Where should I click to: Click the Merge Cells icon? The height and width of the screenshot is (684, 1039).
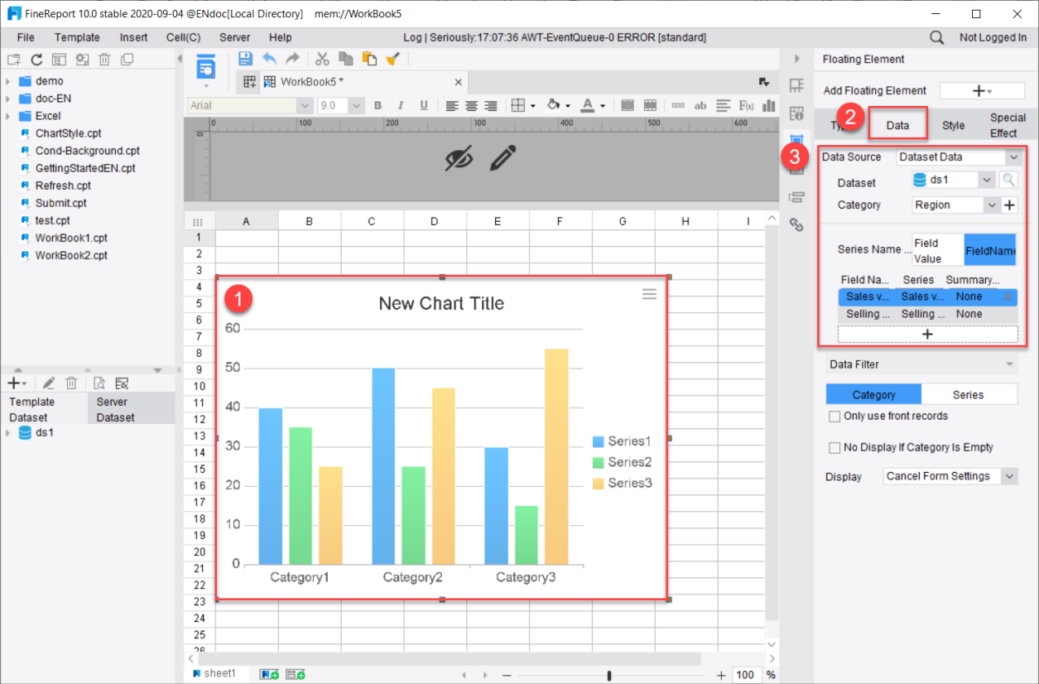[628, 105]
